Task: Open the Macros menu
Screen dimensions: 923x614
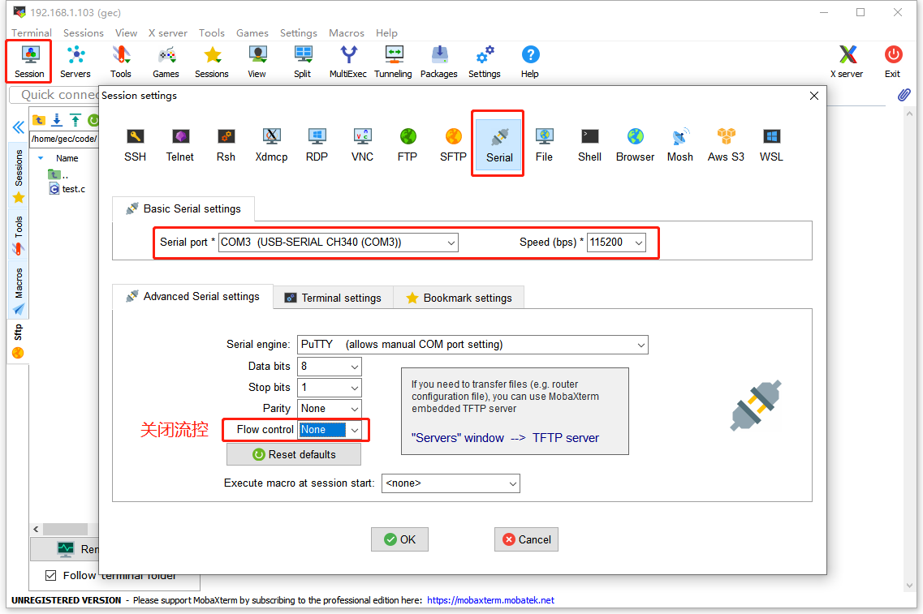Action: [346, 33]
